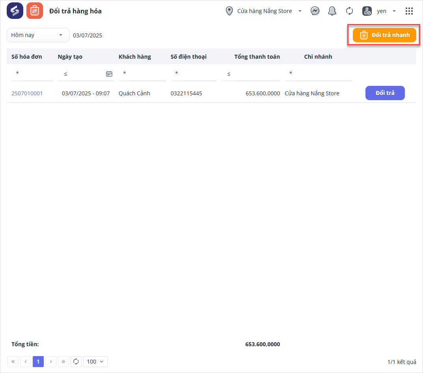Click the Cửa hàng Nắng Store table cell
This screenshot has height=373, width=423.
(312, 93)
